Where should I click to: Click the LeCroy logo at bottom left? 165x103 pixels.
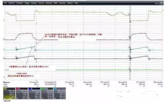click(x=7, y=101)
